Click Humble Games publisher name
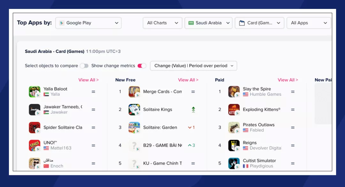Screen dimensions: 345x187 (x=265, y=94)
